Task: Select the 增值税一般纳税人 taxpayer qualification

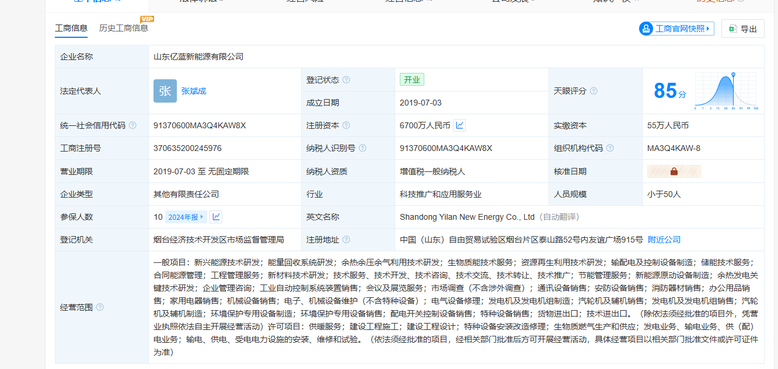Action: [x=432, y=171]
